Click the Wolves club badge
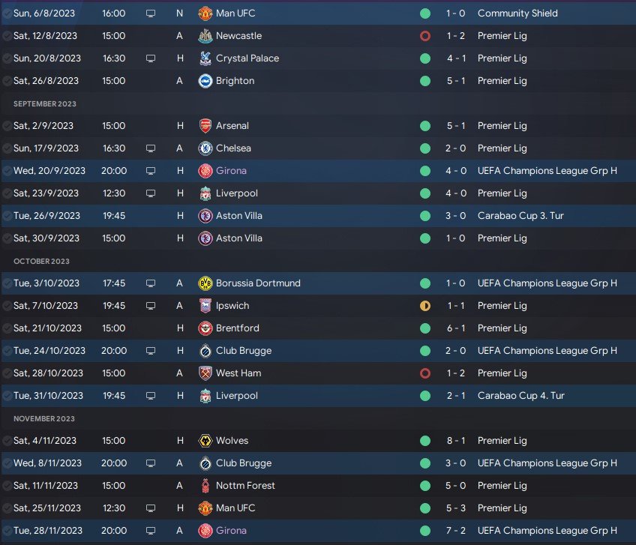636x545 pixels. click(x=205, y=440)
